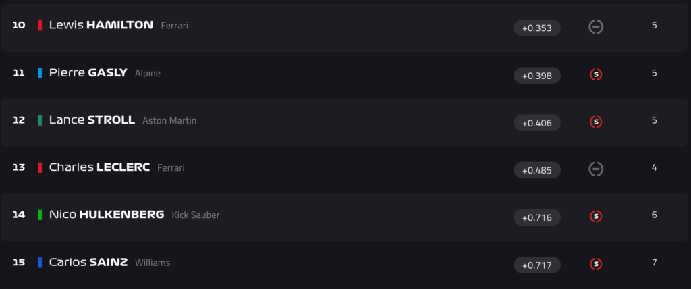
Task: Click the blue Alpine colour bar beside Gasly
Action: click(40, 73)
